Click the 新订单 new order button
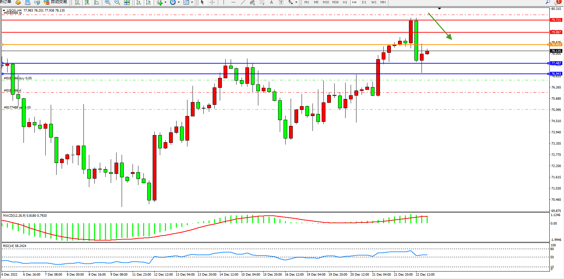The image size is (564, 279). (x=5, y=2)
